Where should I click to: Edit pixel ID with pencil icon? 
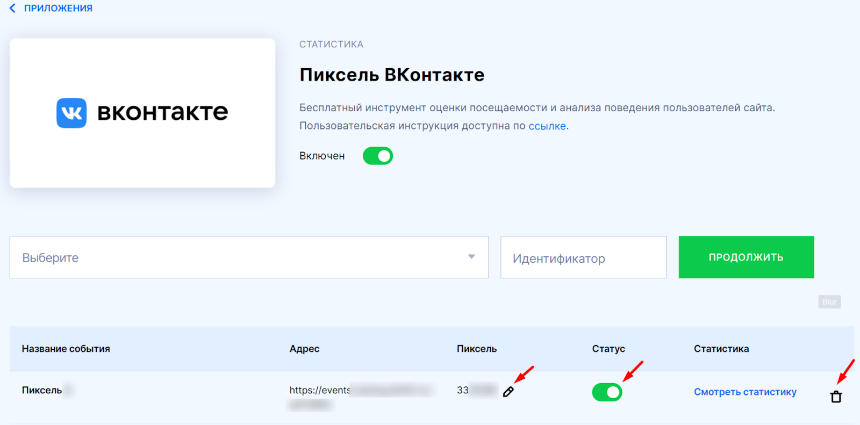508,392
